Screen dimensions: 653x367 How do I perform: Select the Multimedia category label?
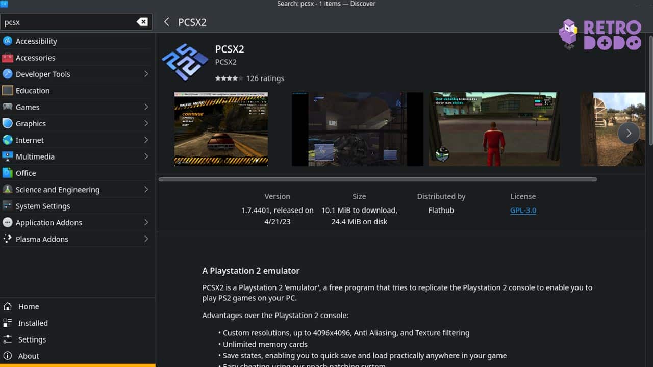(x=35, y=156)
